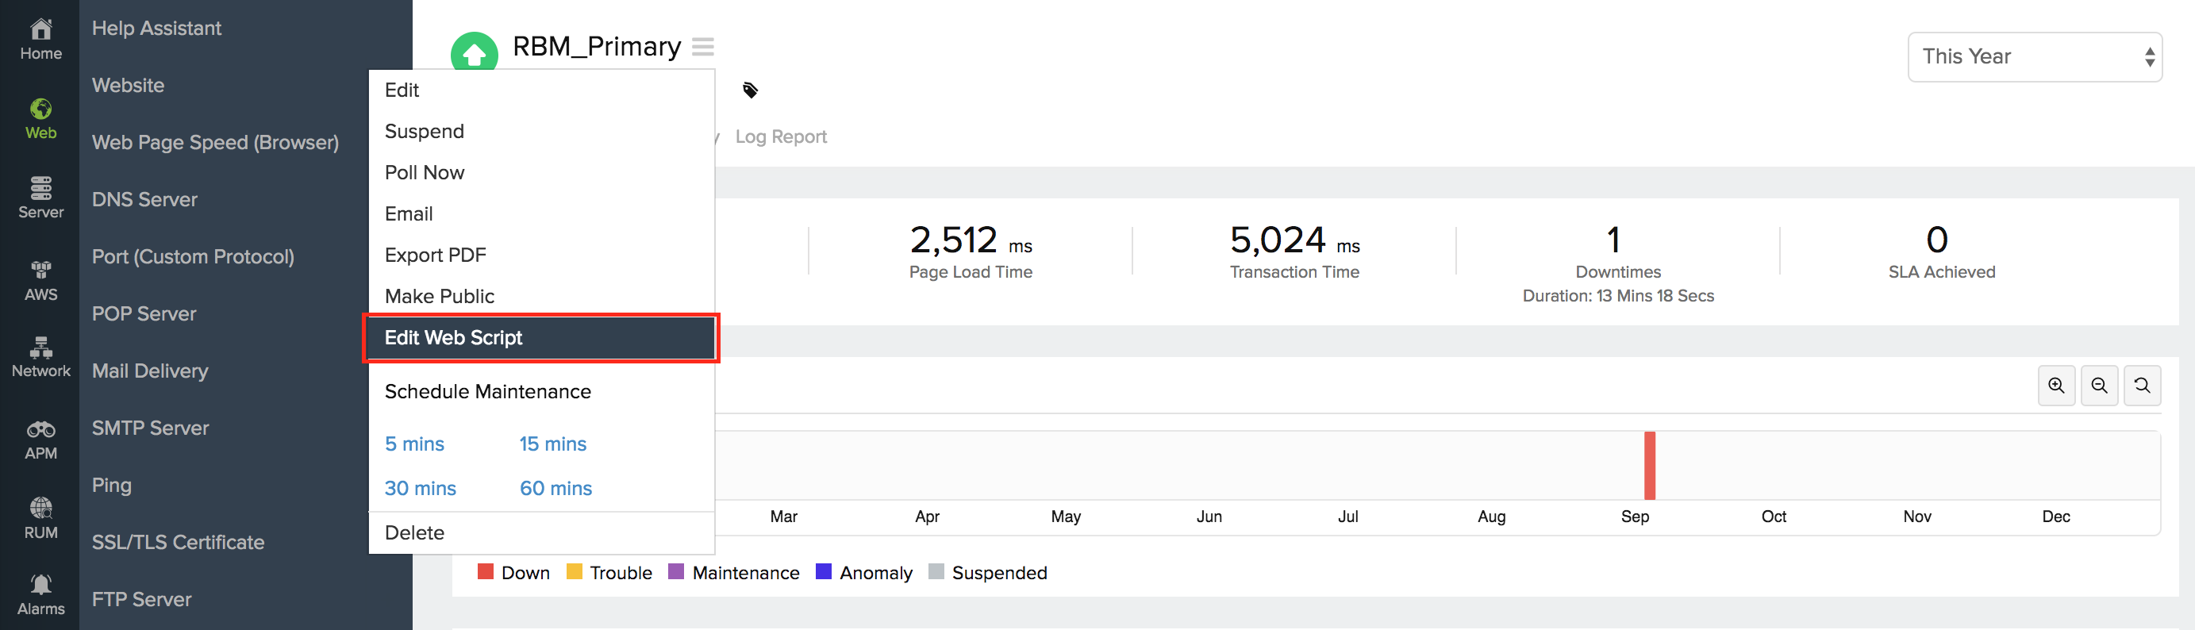Screen dimensions: 2195x630
Task: Open the Log Report tab
Action: tap(781, 136)
